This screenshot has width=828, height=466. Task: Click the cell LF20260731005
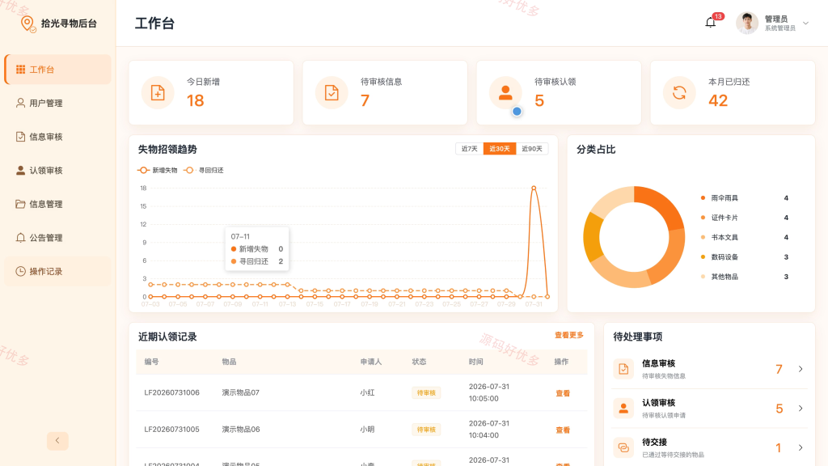(171, 430)
